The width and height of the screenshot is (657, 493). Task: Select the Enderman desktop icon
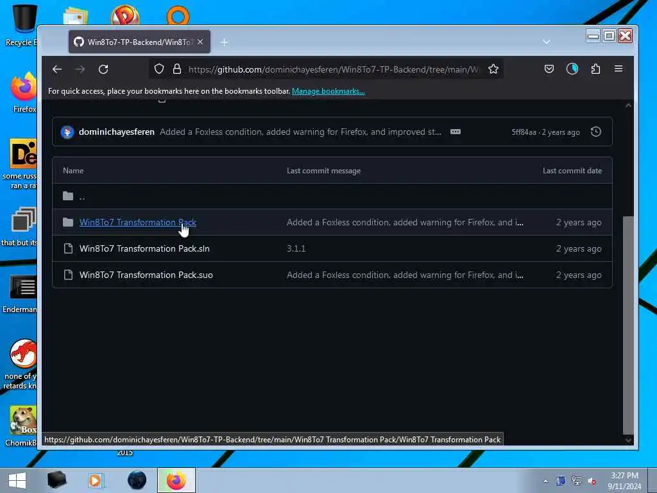click(20, 293)
